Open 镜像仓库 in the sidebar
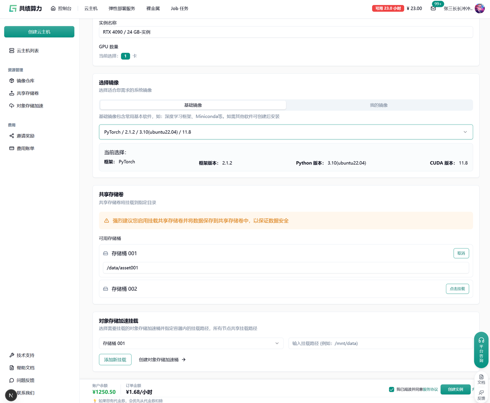The width and height of the screenshot is (490, 403). [25, 81]
